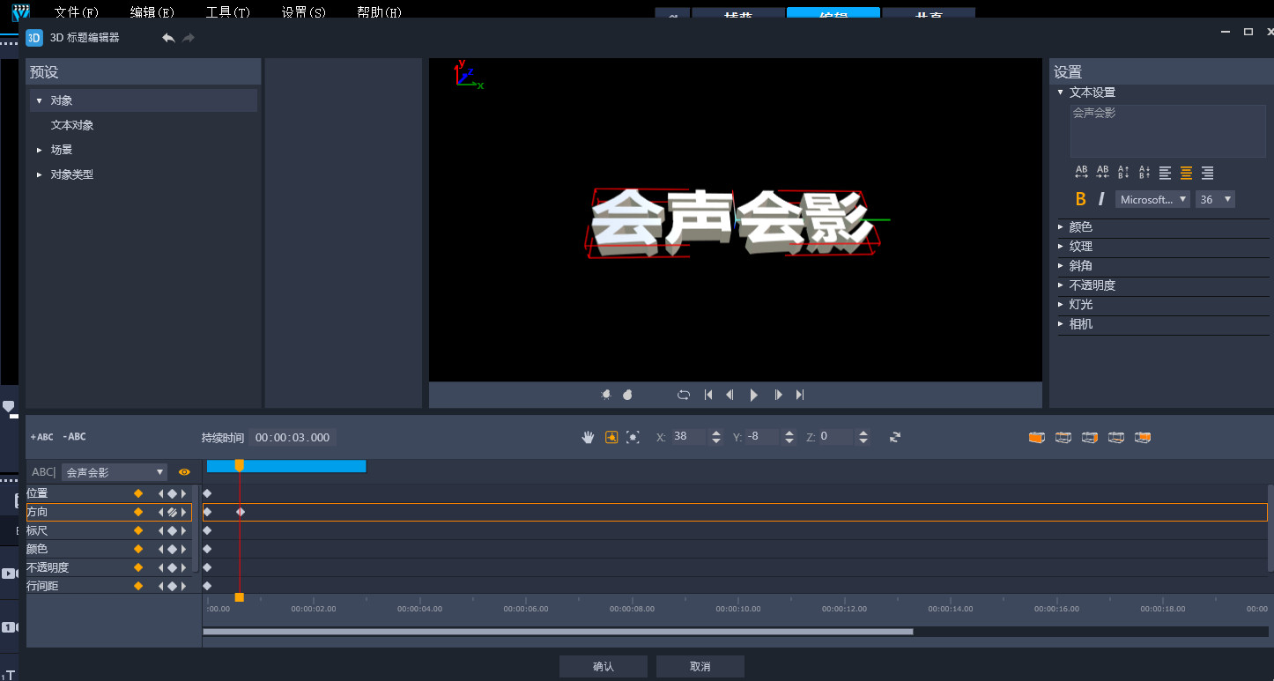The height and width of the screenshot is (681, 1274).
Task: Open the 文件(F) menu
Action: click(x=77, y=12)
